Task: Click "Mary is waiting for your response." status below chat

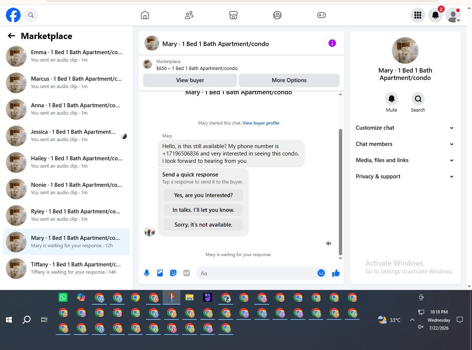Action: (x=239, y=255)
